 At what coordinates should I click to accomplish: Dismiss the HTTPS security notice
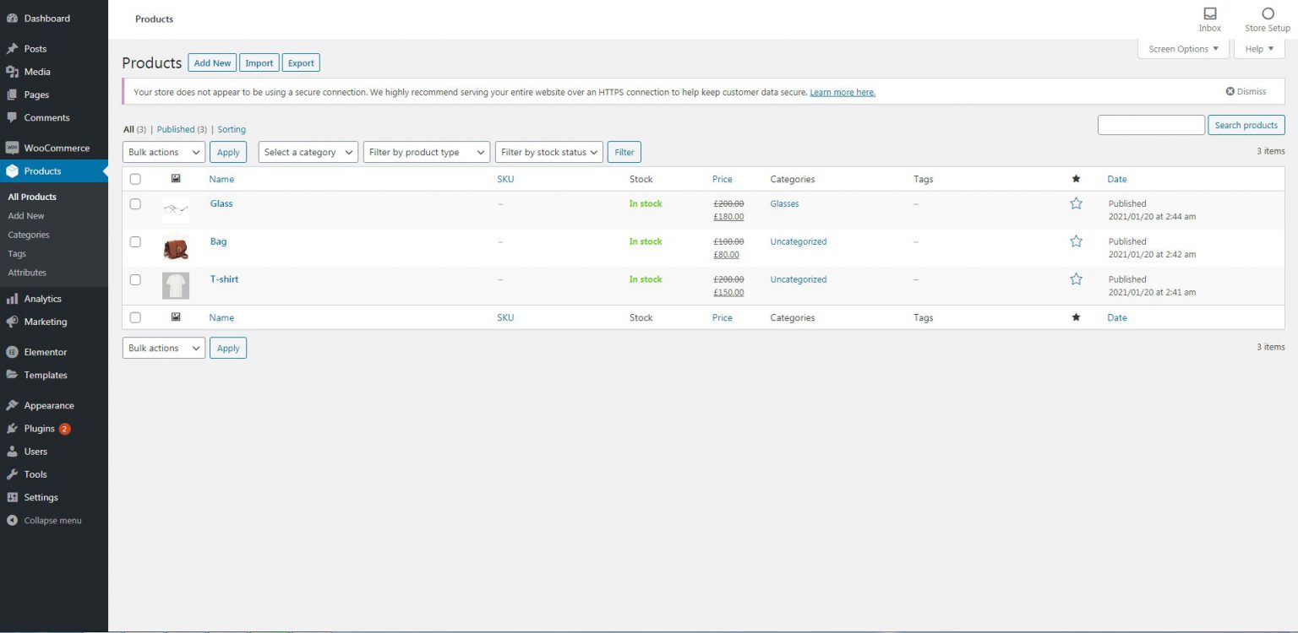(1246, 91)
